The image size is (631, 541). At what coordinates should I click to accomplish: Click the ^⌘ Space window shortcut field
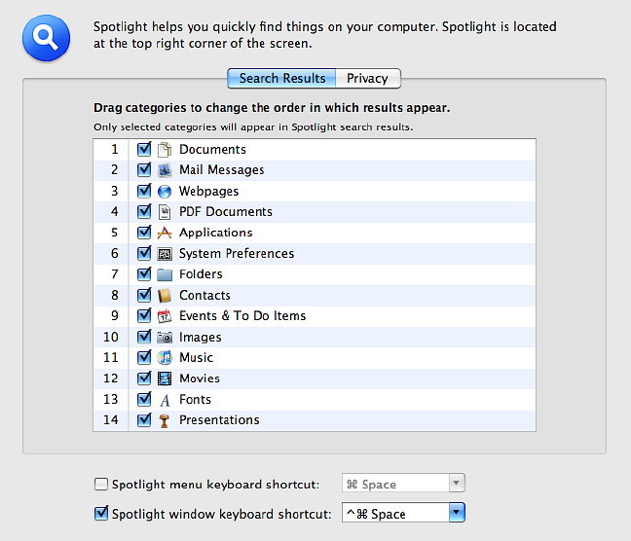coord(395,513)
